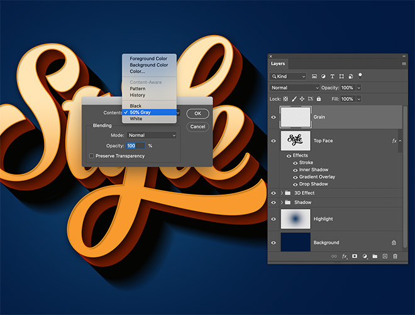
Task: Expand the 3D Effect group
Action: (281, 193)
